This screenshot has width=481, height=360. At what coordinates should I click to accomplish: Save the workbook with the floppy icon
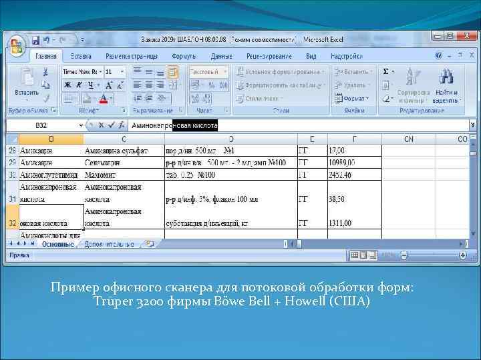click(36, 40)
